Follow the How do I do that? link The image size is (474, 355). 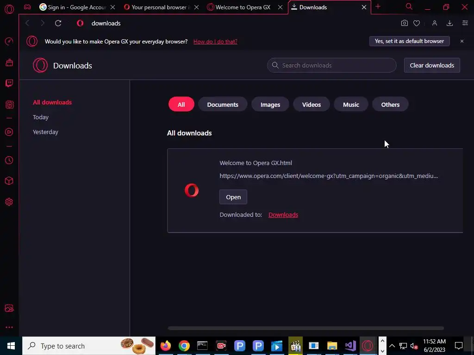coord(215,42)
